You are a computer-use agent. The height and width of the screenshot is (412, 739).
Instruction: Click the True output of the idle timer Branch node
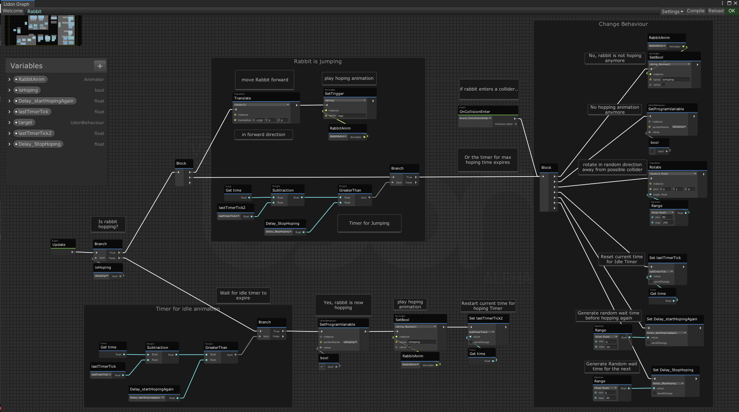click(283, 331)
